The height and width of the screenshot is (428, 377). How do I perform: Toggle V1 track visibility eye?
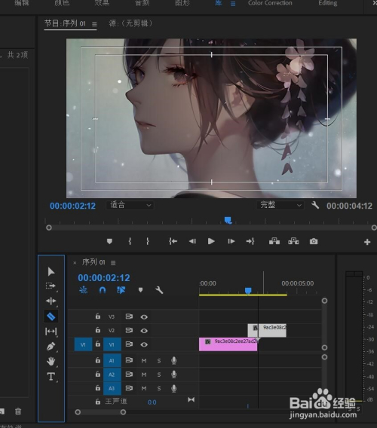click(144, 344)
